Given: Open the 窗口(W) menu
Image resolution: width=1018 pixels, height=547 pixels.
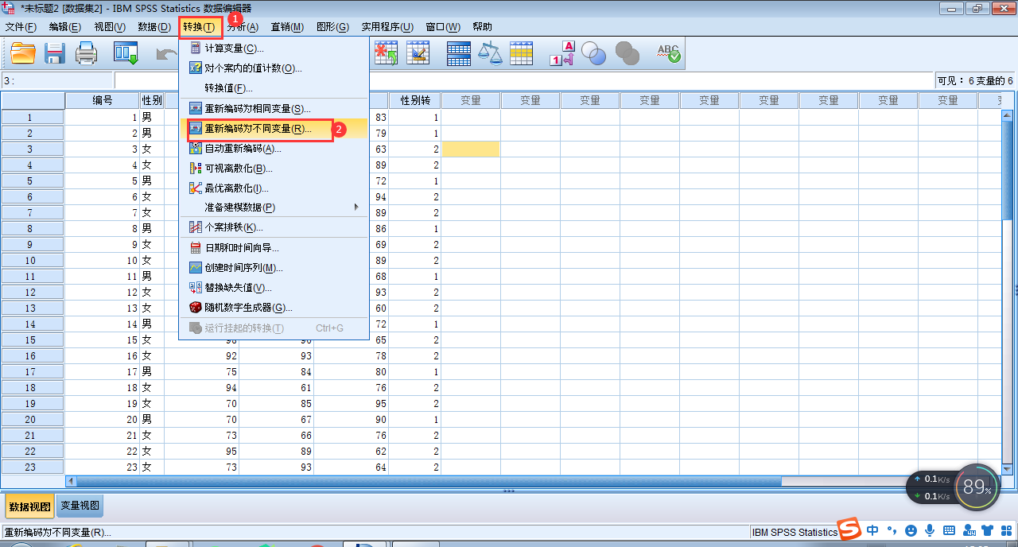Looking at the screenshot, I should [x=442, y=26].
